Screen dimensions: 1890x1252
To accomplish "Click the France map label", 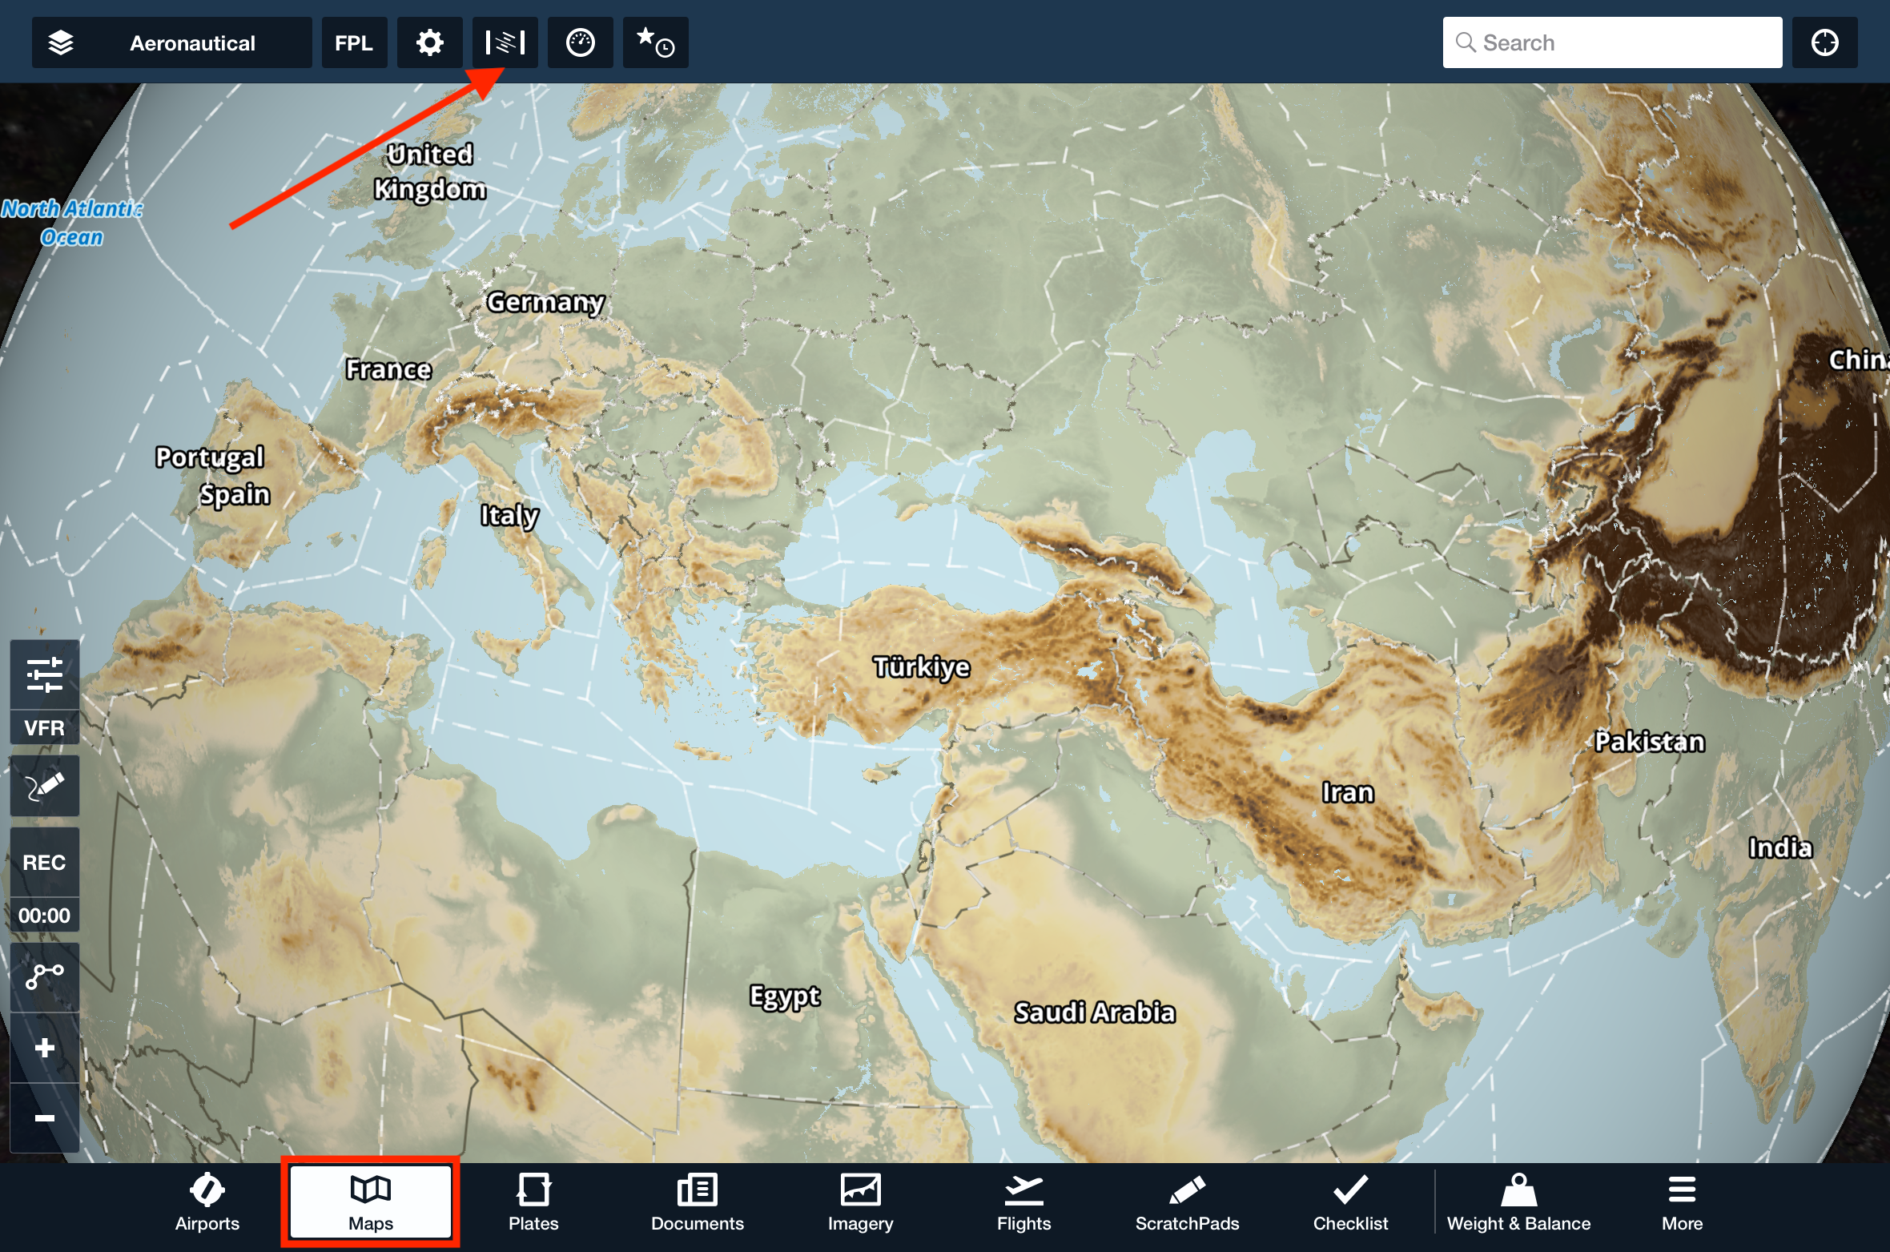I will [389, 369].
